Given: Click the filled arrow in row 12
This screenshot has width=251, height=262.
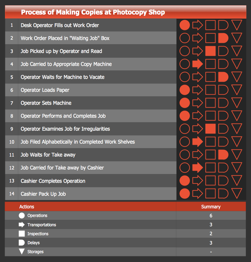Looking at the screenshot, I should coord(198,167).
